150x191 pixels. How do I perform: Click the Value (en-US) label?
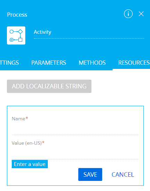pyautogui.click(x=27, y=143)
